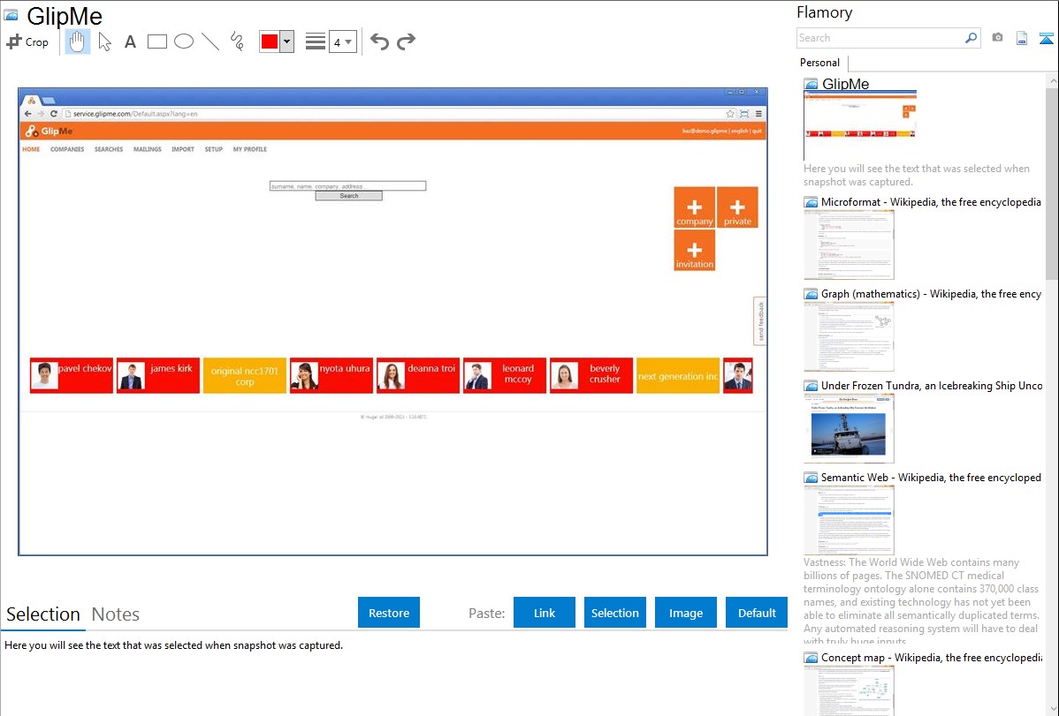
Task: Click the GlipMe title bar icon
Action: coord(11,15)
